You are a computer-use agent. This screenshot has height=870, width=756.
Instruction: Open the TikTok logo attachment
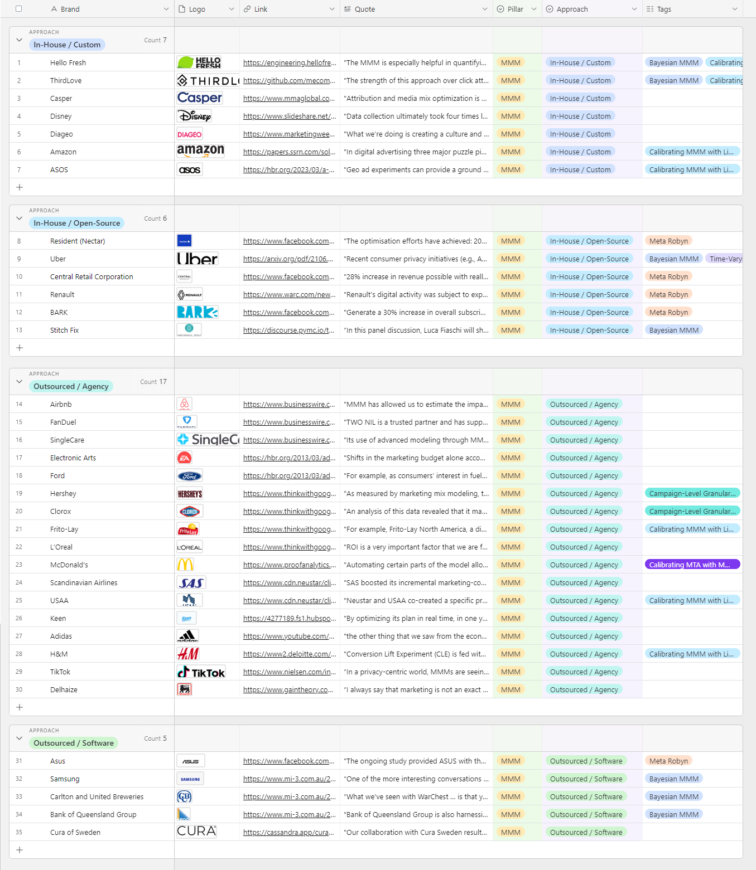tap(201, 672)
